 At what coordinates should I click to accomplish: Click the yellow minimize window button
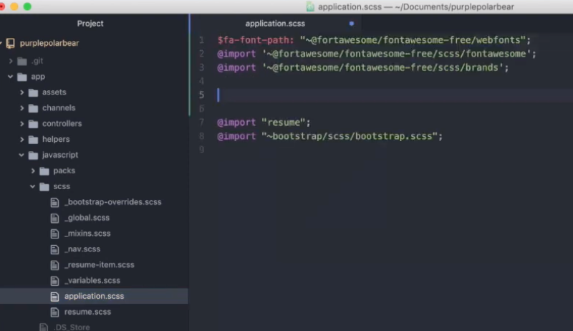(x=14, y=6)
